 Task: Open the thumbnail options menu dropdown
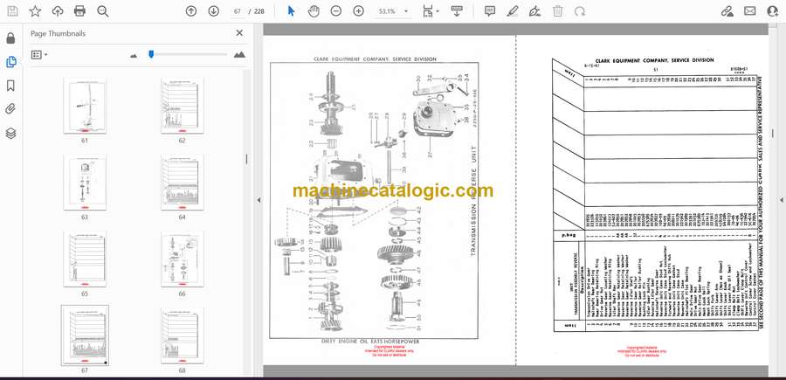click(x=39, y=55)
